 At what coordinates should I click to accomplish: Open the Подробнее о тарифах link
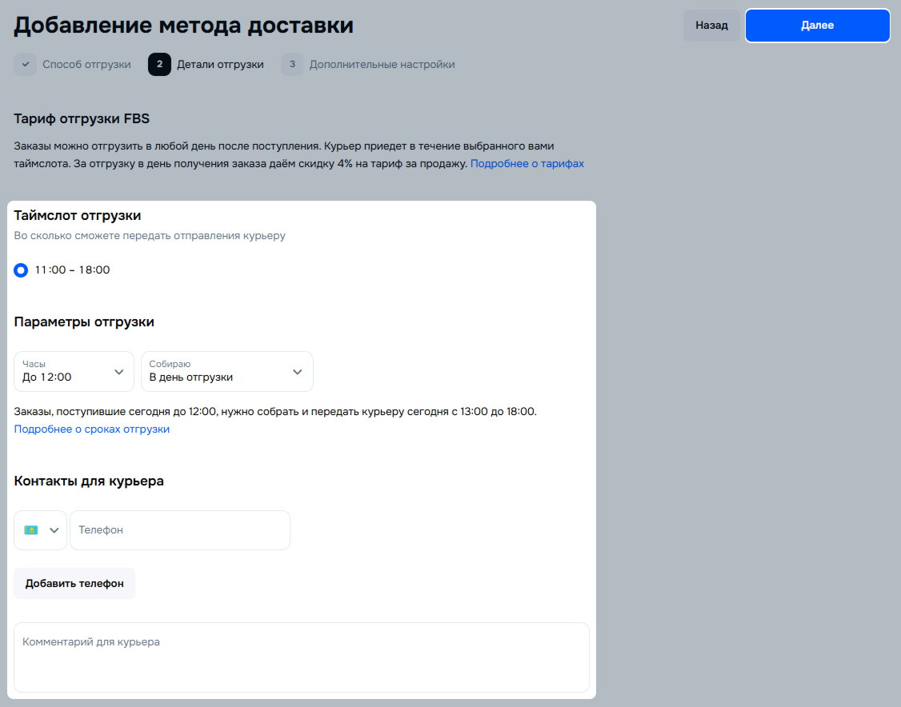click(x=527, y=164)
